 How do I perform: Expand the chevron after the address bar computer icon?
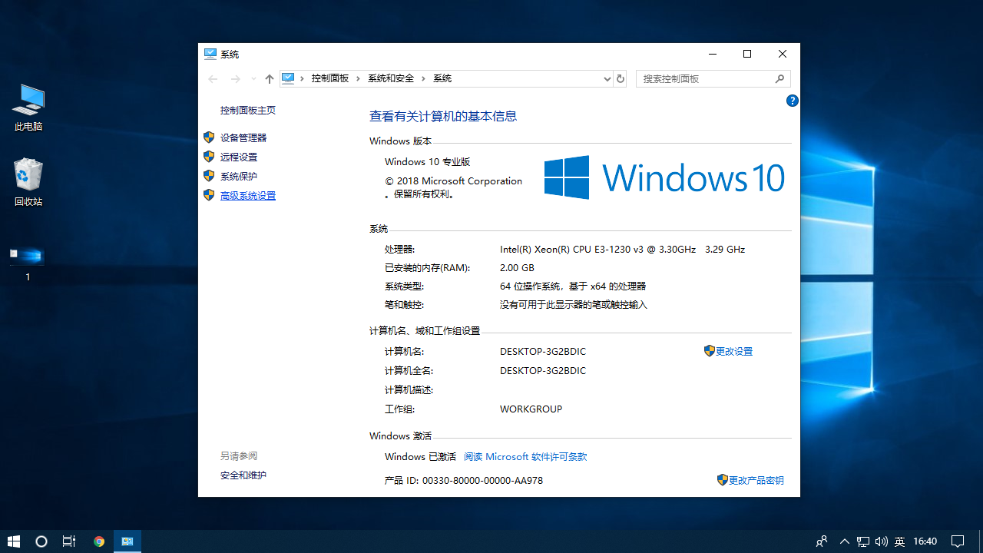303,78
